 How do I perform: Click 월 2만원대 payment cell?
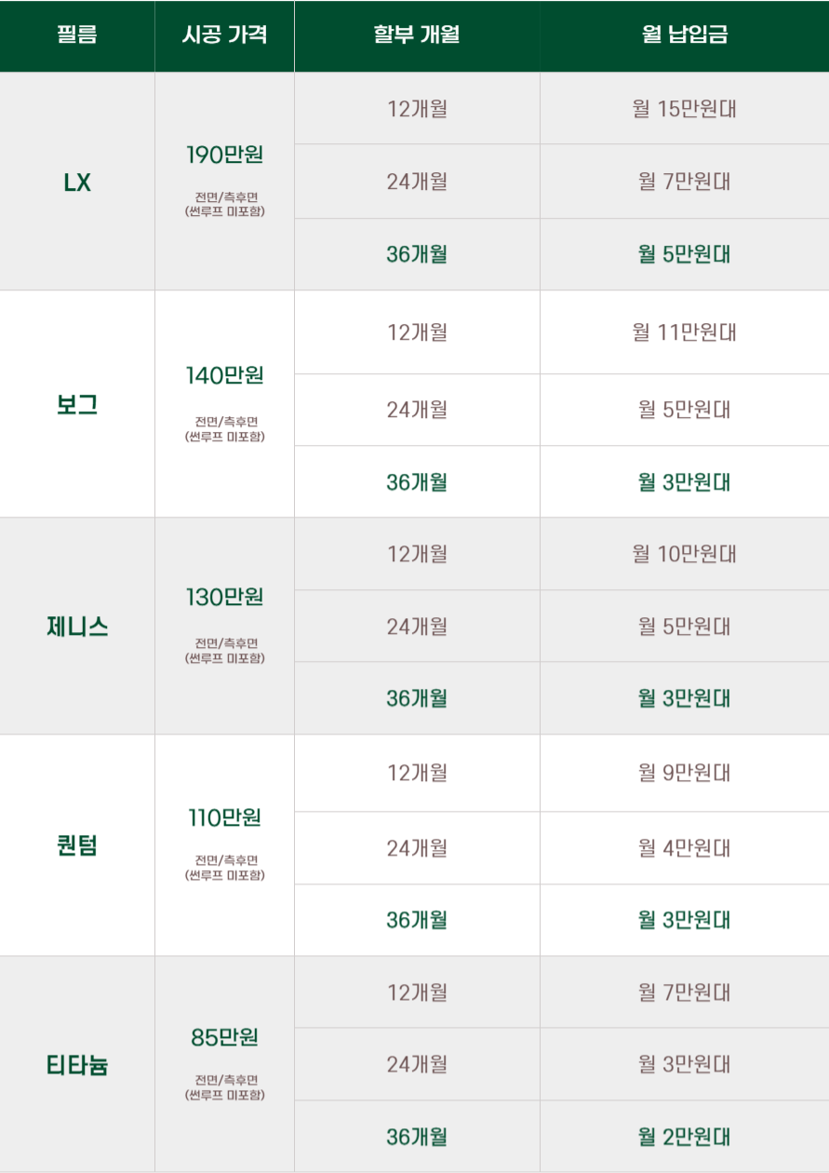[x=685, y=1137]
